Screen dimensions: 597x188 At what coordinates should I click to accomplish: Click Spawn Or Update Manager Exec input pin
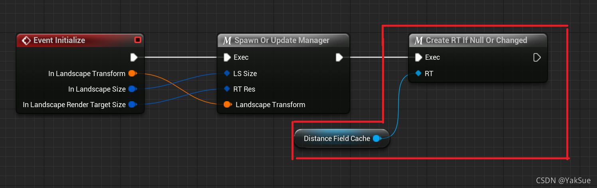click(227, 57)
